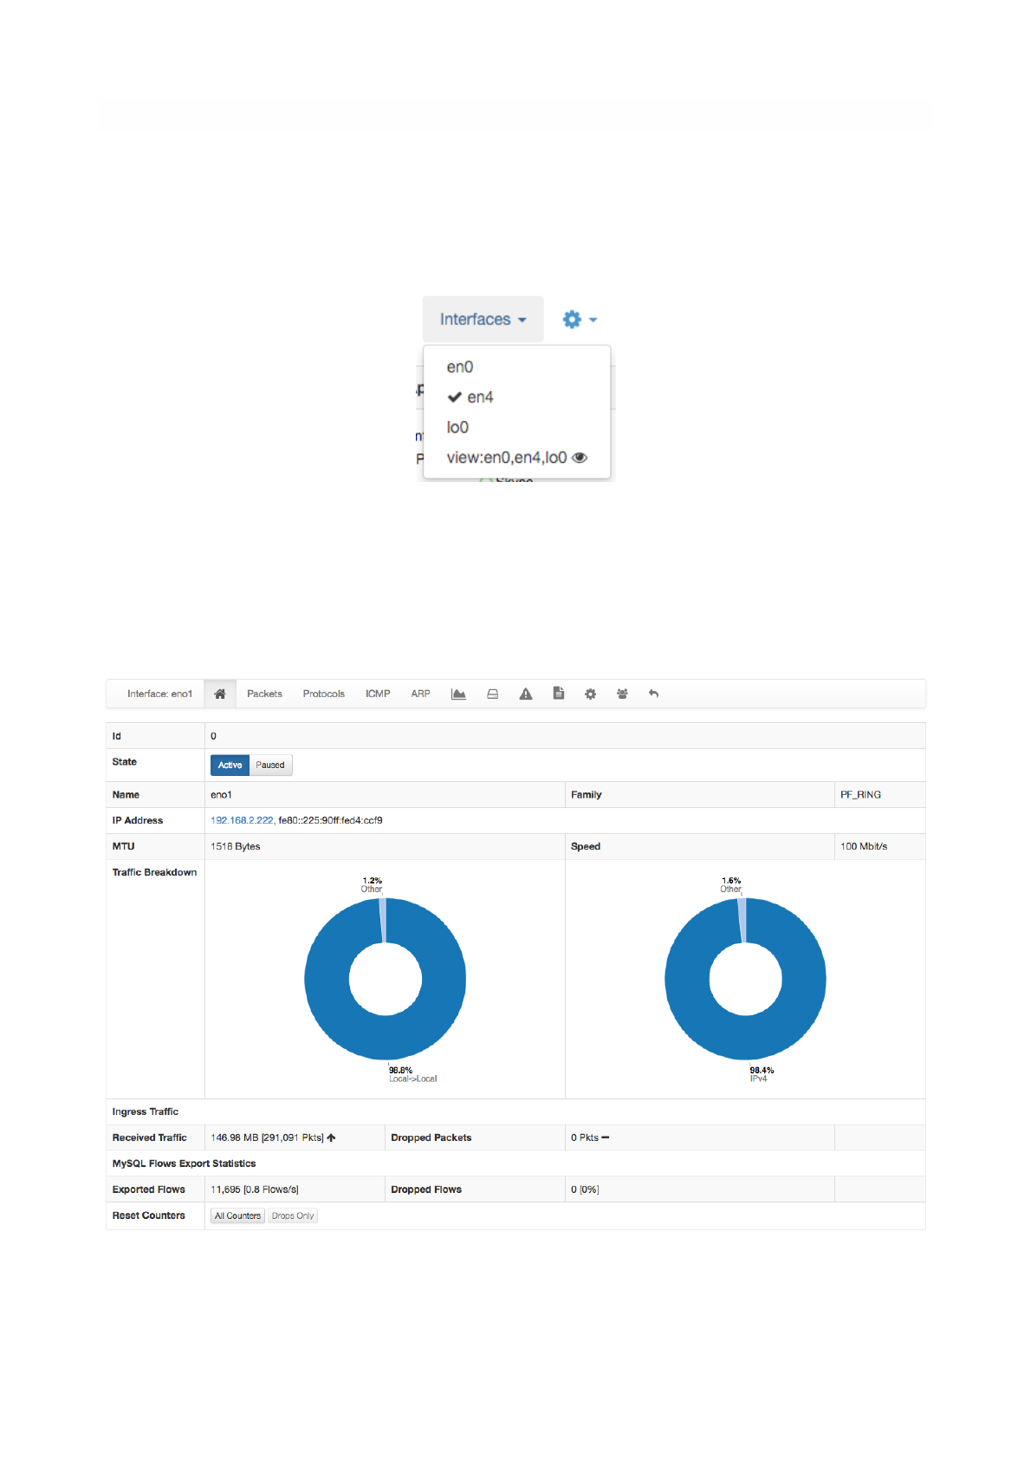Click the Local->Local donut chart
The width and height of the screenshot is (1031, 1460).
coord(386,979)
